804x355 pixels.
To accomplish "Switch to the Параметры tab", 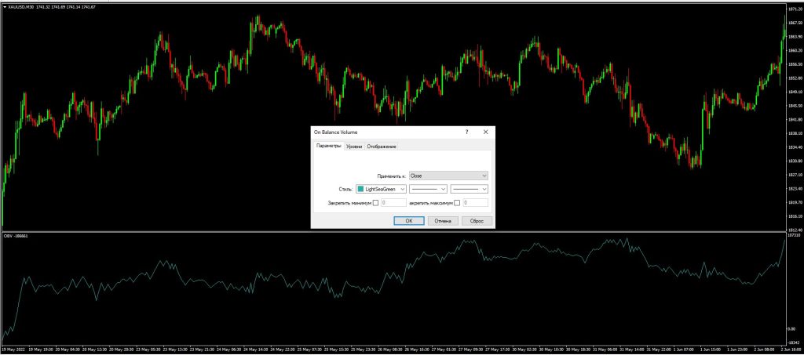I will [x=328, y=147].
